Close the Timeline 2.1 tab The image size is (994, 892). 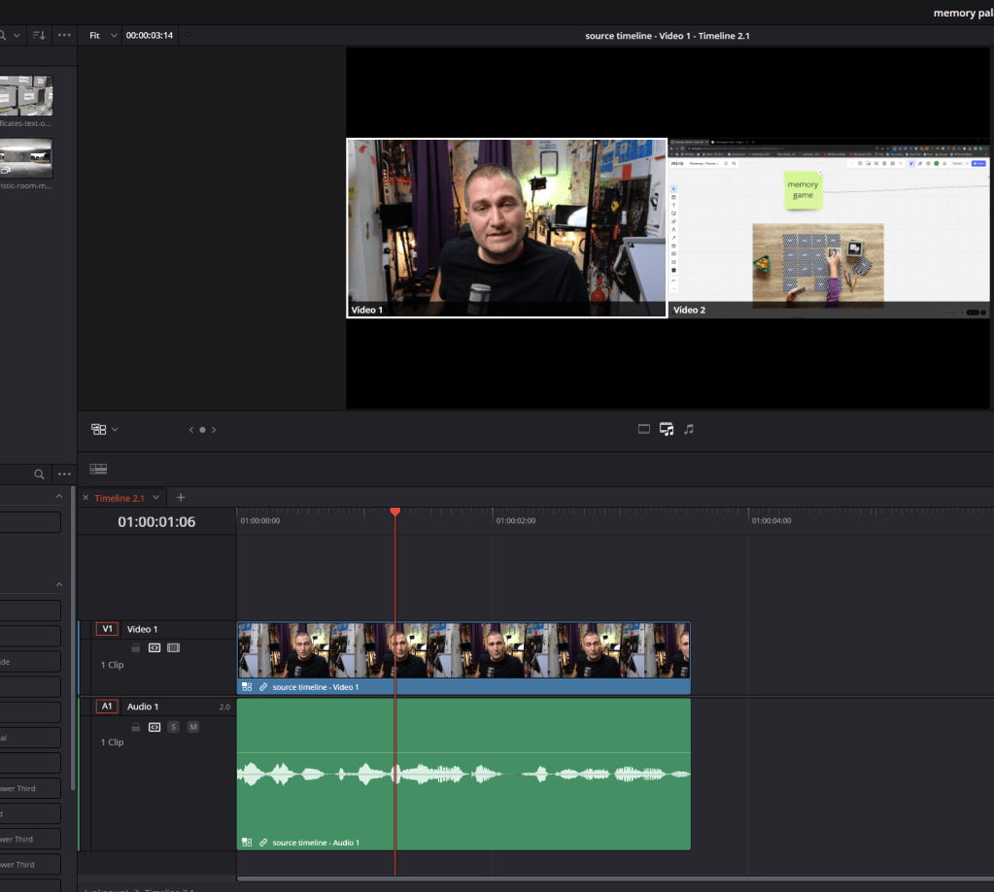pos(86,498)
